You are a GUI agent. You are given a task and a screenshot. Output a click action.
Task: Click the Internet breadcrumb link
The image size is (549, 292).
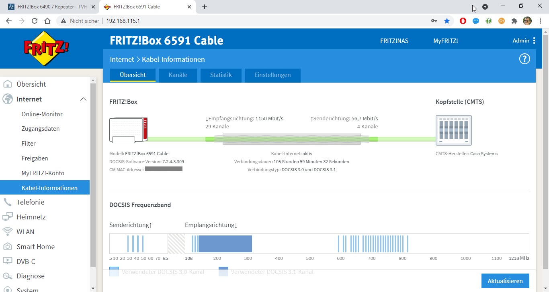pos(122,59)
